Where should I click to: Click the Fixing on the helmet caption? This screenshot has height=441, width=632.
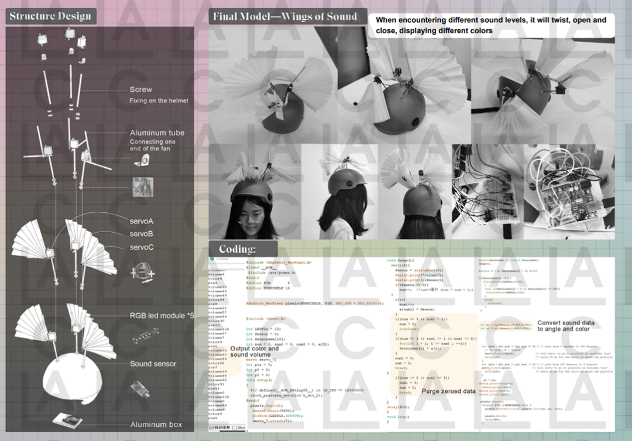(x=159, y=101)
